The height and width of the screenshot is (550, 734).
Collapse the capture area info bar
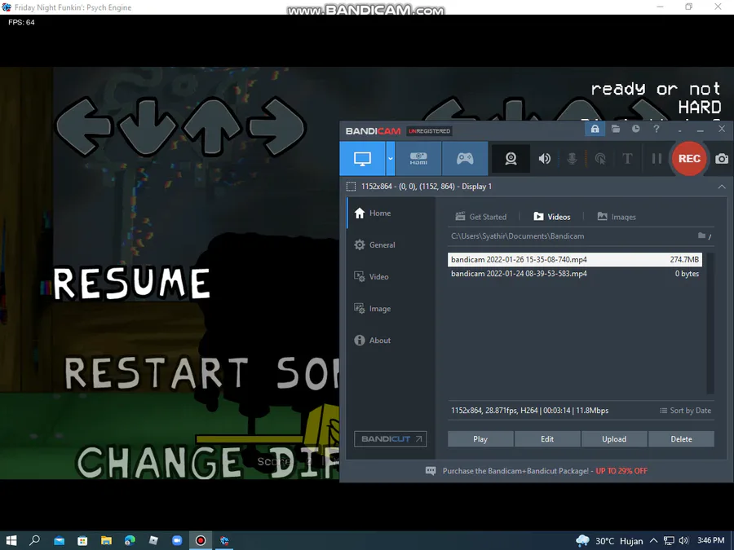tap(722, 187)
